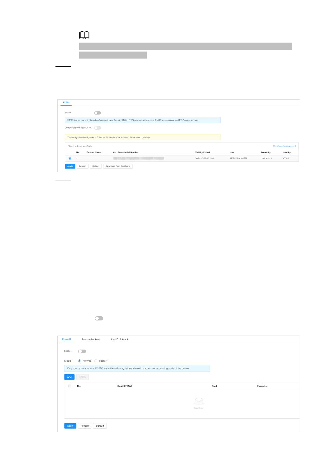Viewport: 334px width, 472px height.
Task: Click the Issued by column header
Action: [266, 152]
